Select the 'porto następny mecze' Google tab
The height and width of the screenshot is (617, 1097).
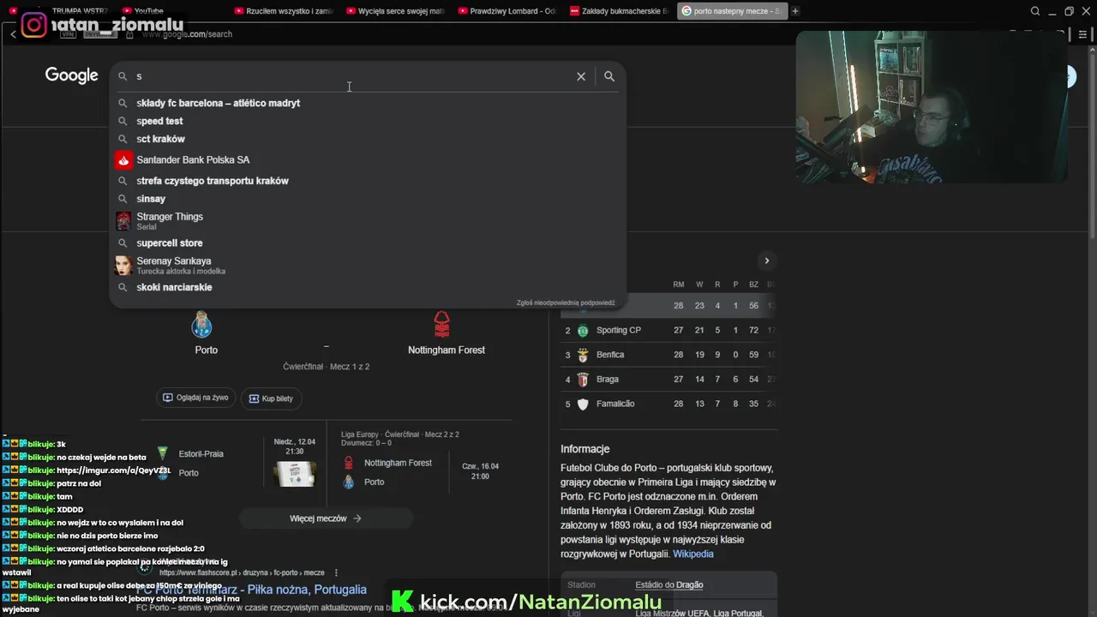[733, 11]
